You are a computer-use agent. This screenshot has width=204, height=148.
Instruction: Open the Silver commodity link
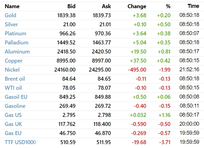point(12,24)
